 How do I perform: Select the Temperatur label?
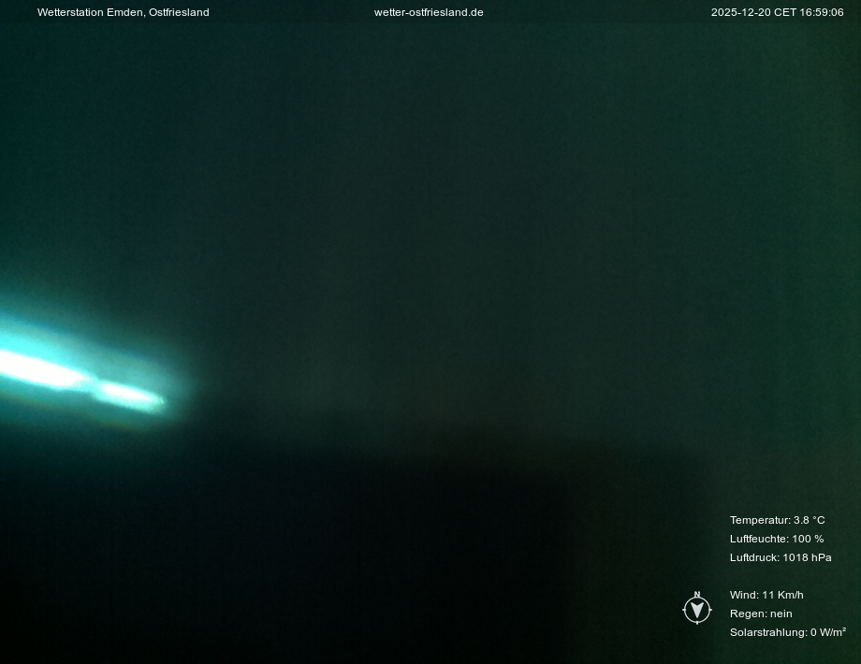coord(759,520)
